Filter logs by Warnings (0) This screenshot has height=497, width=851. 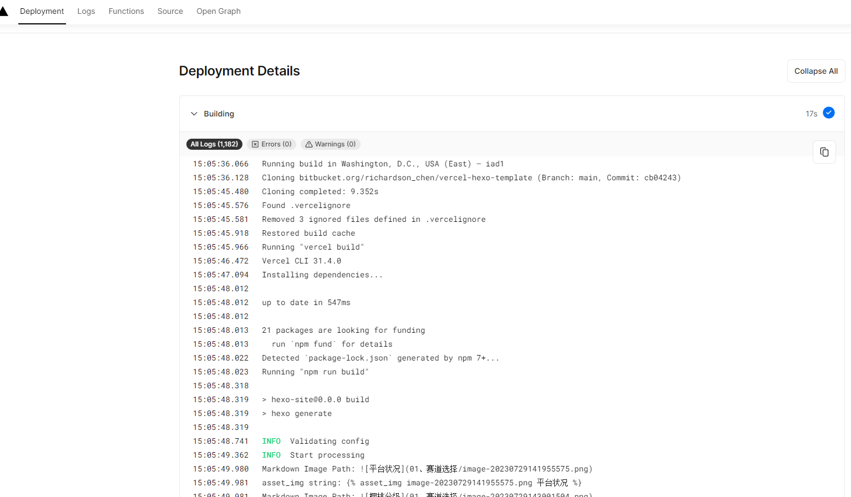(x=330, y=144)
